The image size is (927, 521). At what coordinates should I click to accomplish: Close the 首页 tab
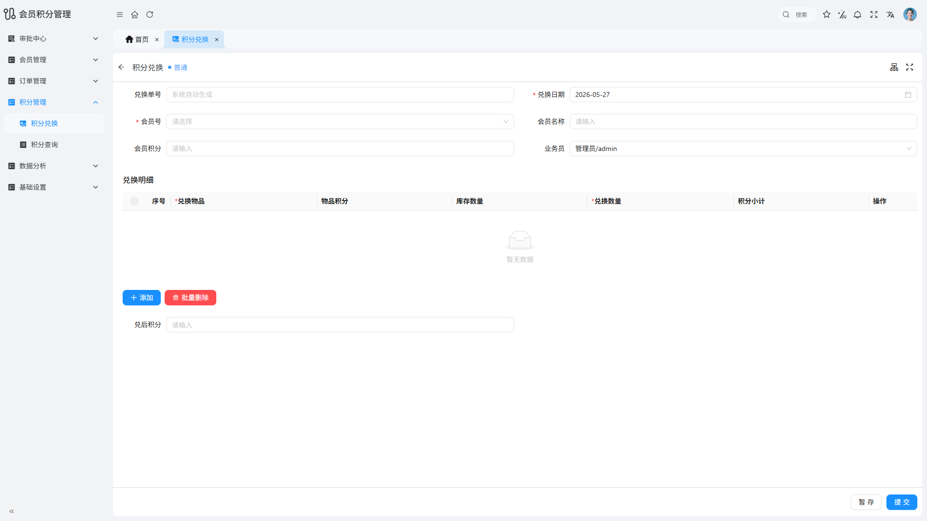coord(157,40)
